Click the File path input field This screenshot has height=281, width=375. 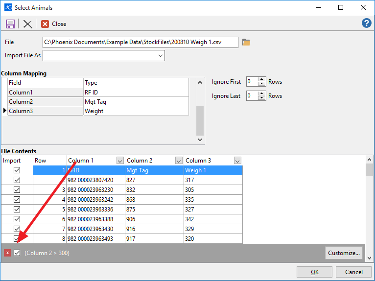coord(141,42)
